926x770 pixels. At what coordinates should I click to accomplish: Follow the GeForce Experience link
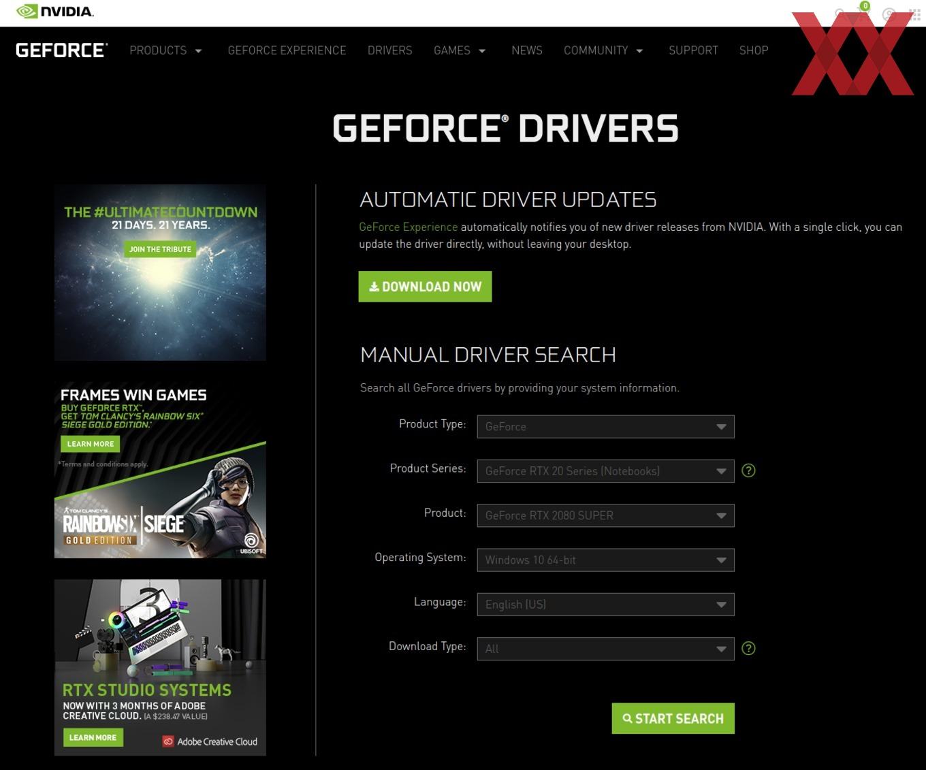coord(409,227)
